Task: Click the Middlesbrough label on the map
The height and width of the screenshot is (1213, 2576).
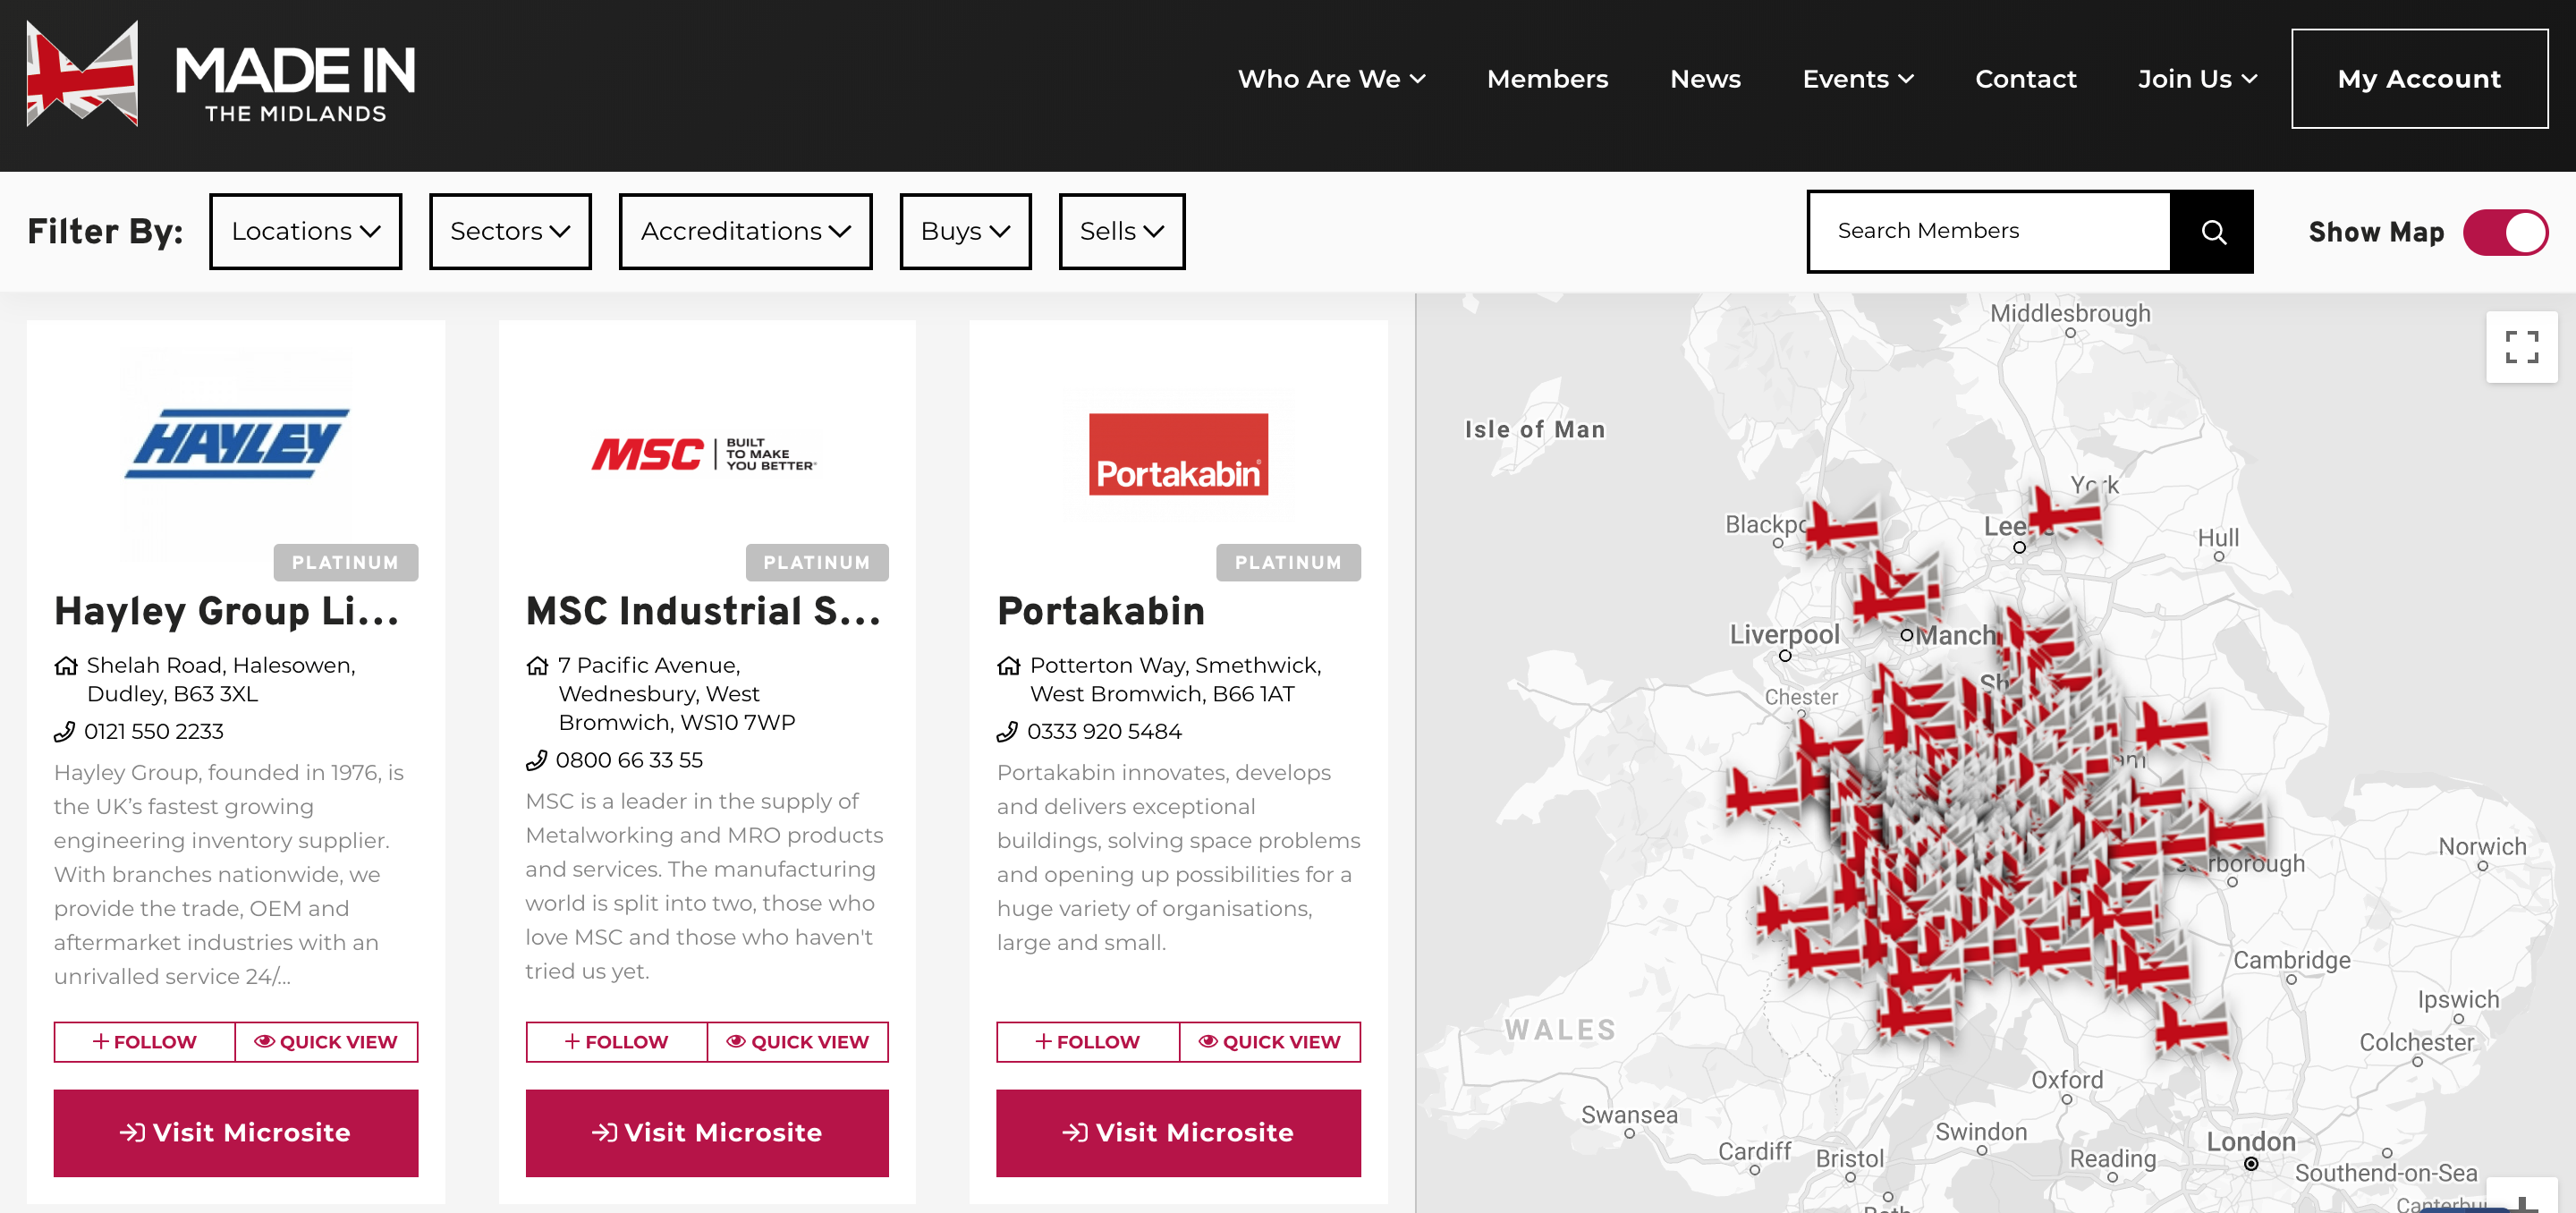Action: point(2070,313)
